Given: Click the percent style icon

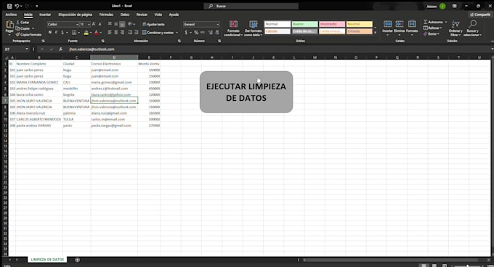Looking at the screenshot, I should (196, 33).
